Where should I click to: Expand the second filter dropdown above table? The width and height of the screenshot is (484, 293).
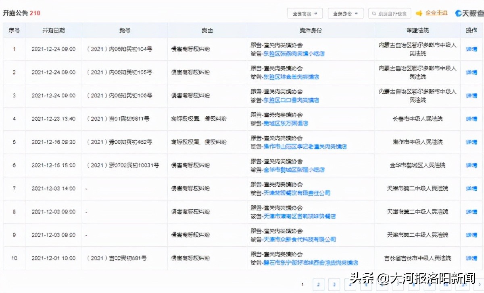coord(345,14)
